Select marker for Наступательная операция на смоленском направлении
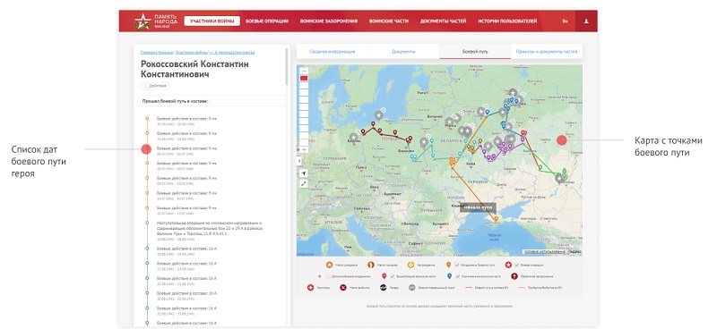Screen dimensions: 717x329 pos(147,223)
